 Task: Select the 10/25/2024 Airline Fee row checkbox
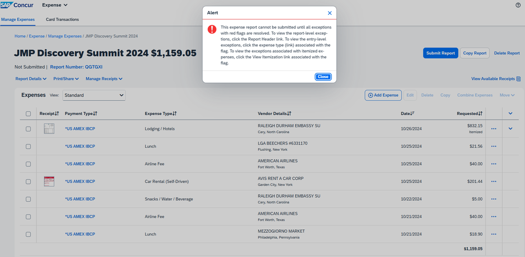point(28,164)
